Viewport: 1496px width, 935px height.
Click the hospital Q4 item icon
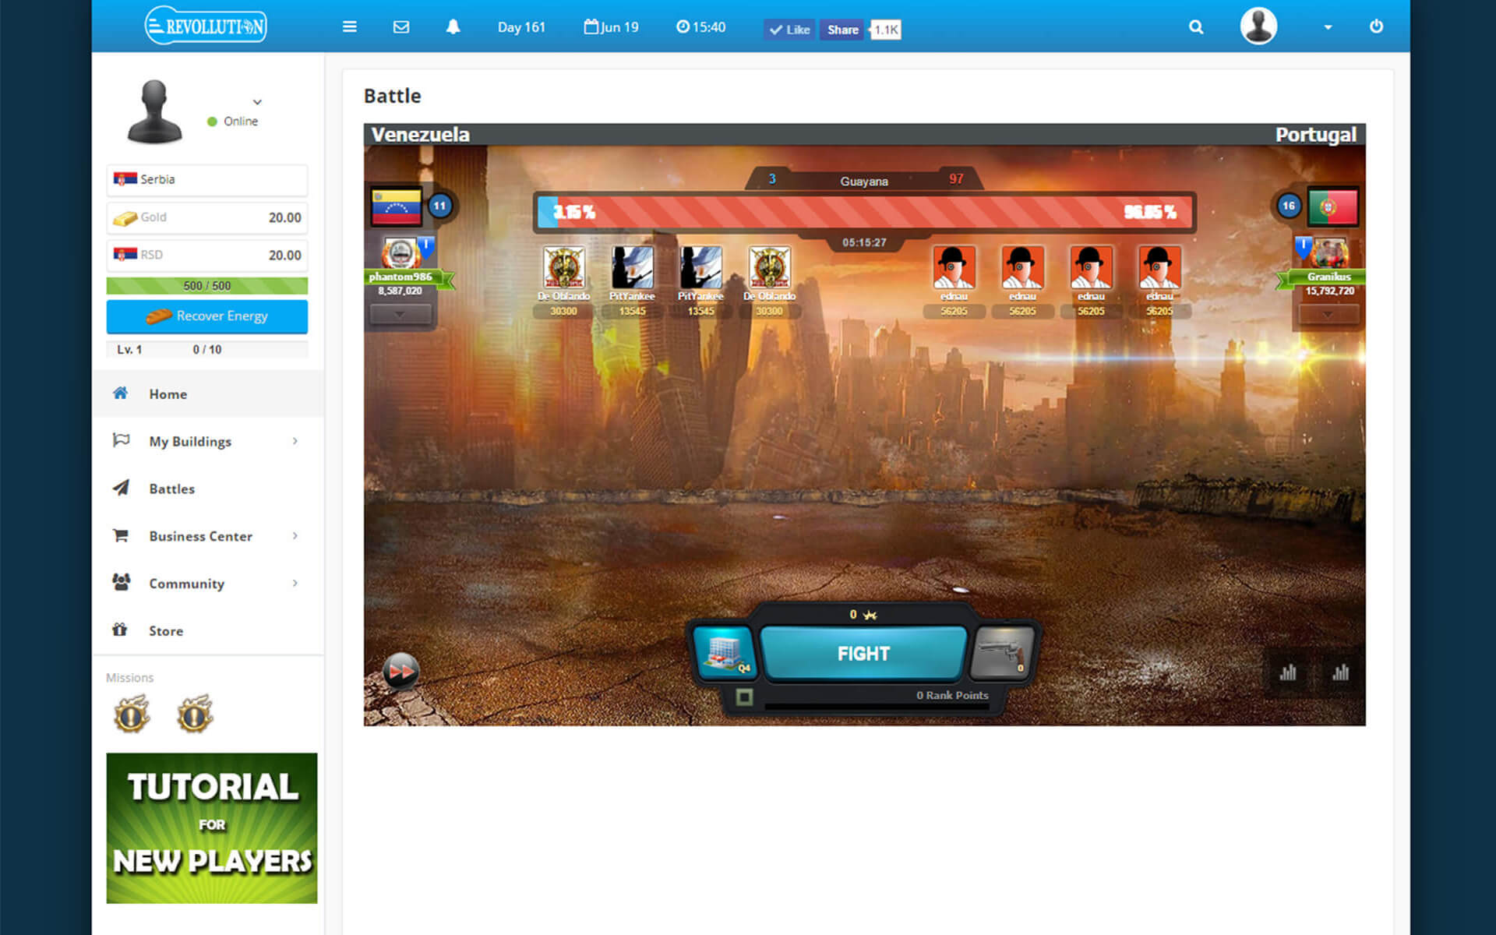point(724,654)
